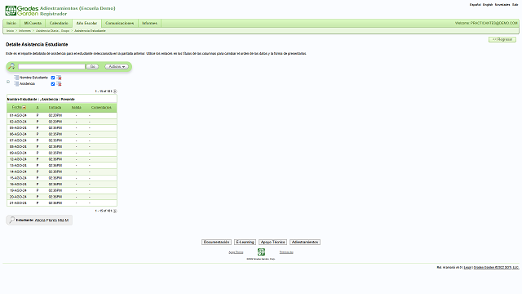Open the Documentación footer button
The height and width of the screenshot is (294, 522).
[216, 242]
